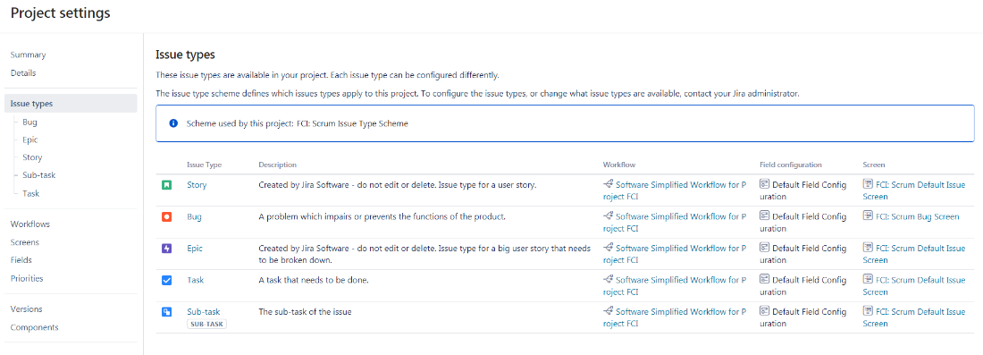Open Epic in the sidebar tree
Screen dimensions: 983x355
[30, 139]
